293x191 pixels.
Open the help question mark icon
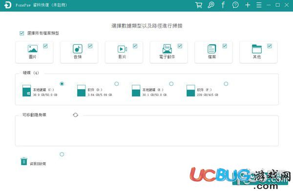[235, 5]
